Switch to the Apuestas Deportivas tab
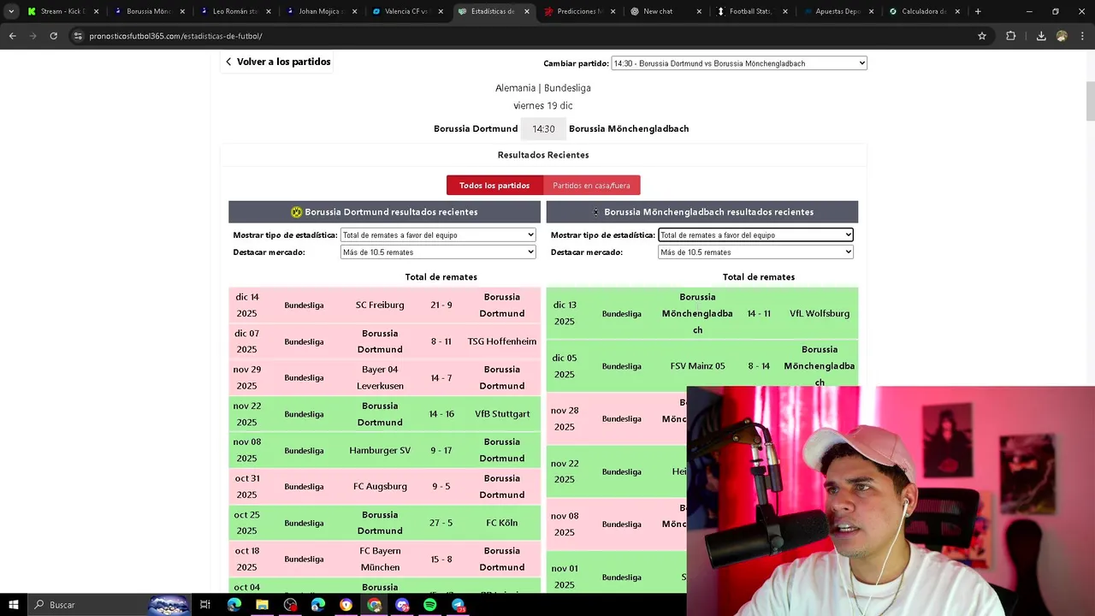This screenshot has width=1095, height=616. coord(837,11)
